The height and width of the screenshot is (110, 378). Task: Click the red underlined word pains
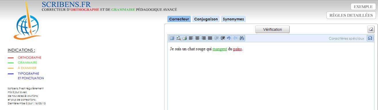point(238,49)
